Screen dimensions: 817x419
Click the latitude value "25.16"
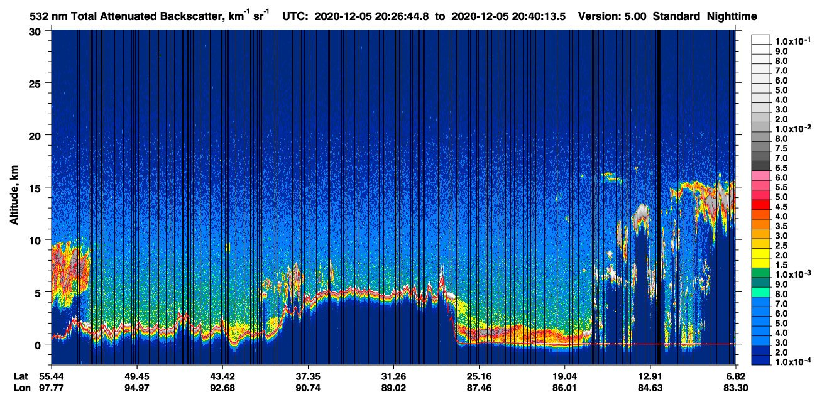click(x=479, y=376)
